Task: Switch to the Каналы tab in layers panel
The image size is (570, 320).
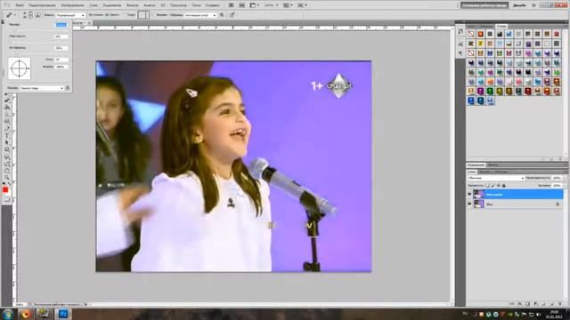Action: [x=485, y=172]
